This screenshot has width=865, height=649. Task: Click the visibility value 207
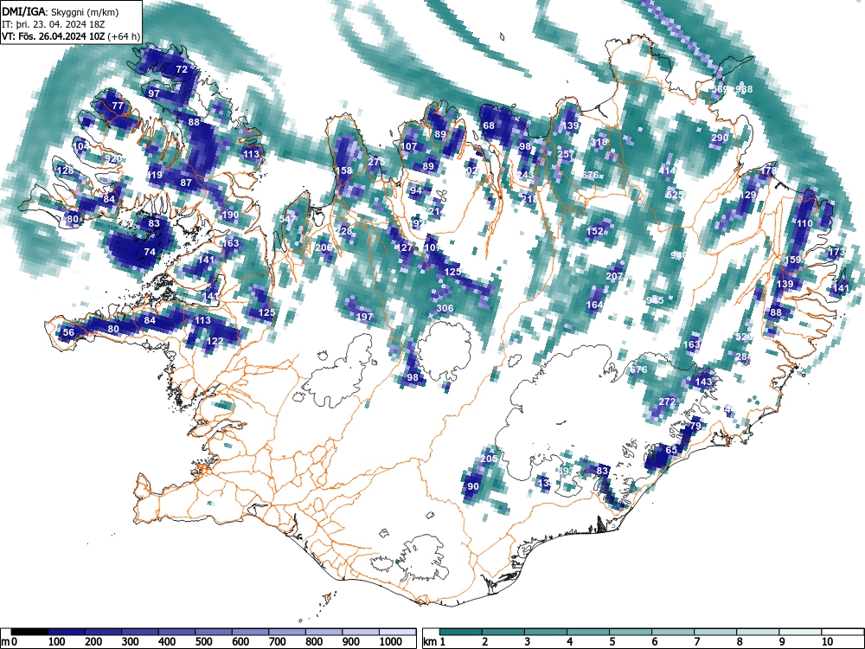(614, 277)
